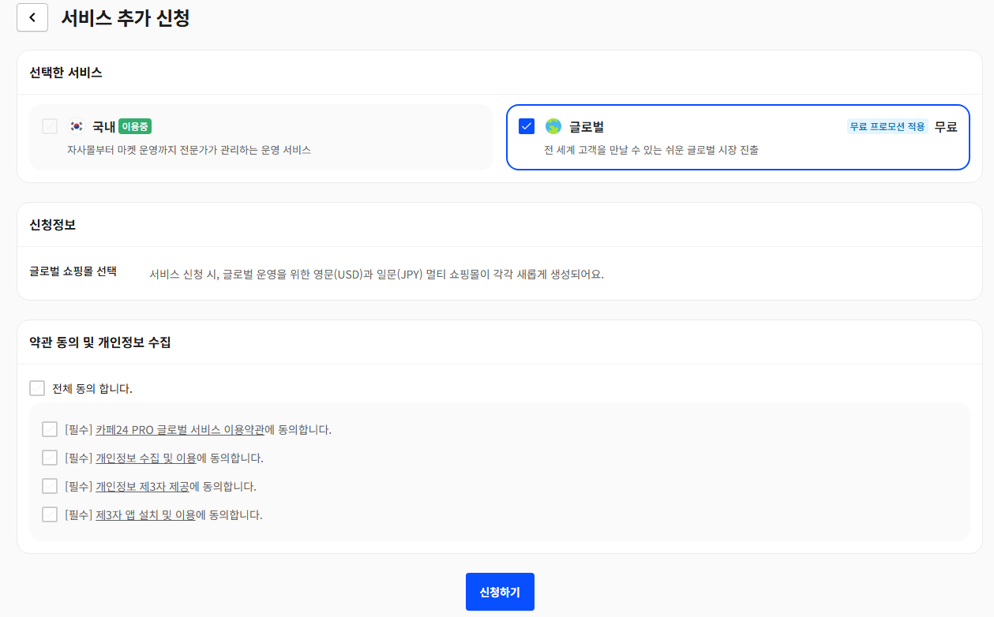Click the 무료 price text
The height and width of the screenshot is (617, 994).
click(946, 126)
